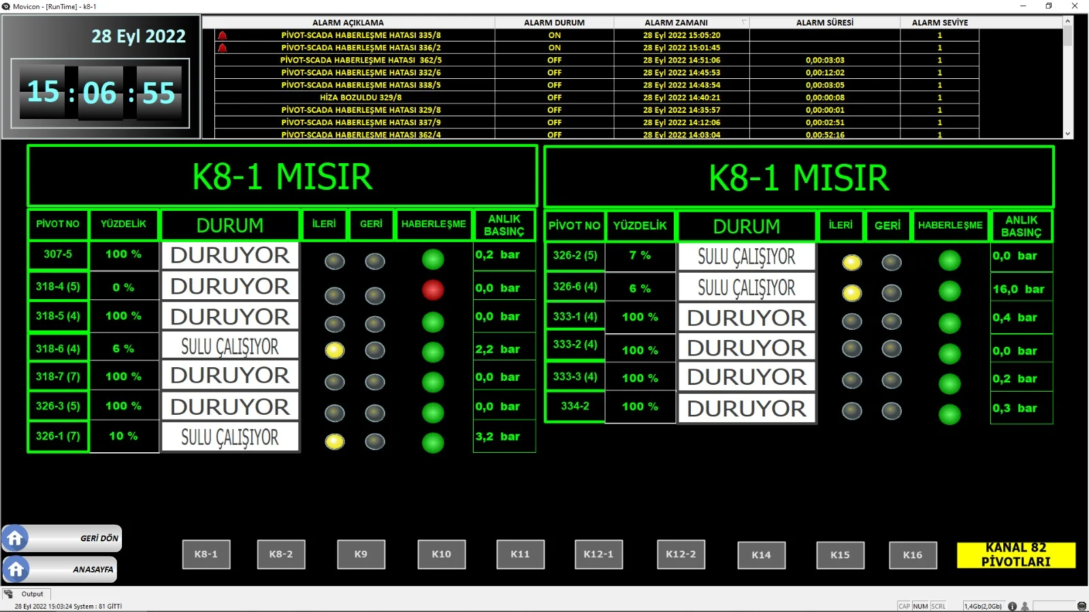The height and width of the screenshot is (612, 1089).
Task: Click DURUYOR status field of pivot 334-2
Action: coord(747,408)
